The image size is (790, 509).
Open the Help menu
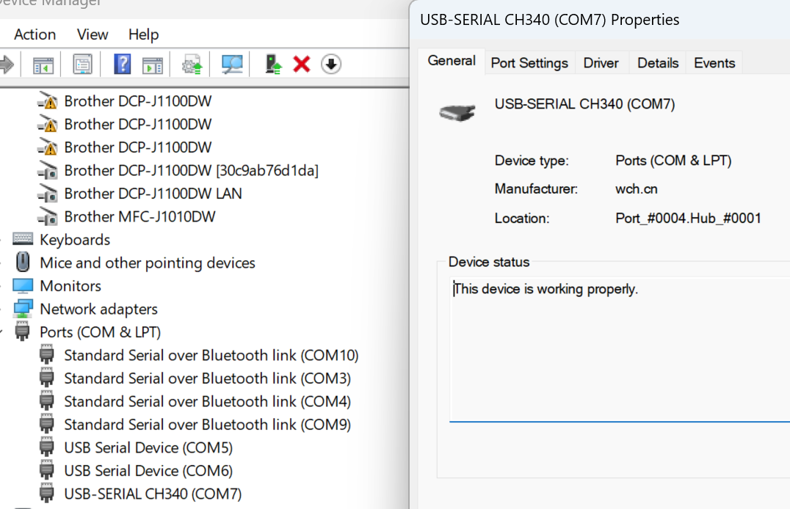[x=143, y=34]
